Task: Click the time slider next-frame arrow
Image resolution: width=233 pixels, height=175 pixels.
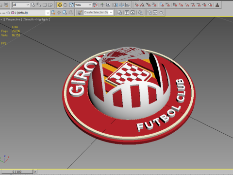Action: click(x=35, y=172)
